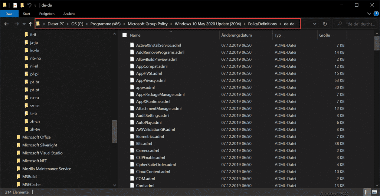
Task: Select the pt-br folder icon
Action: point(26,82)
